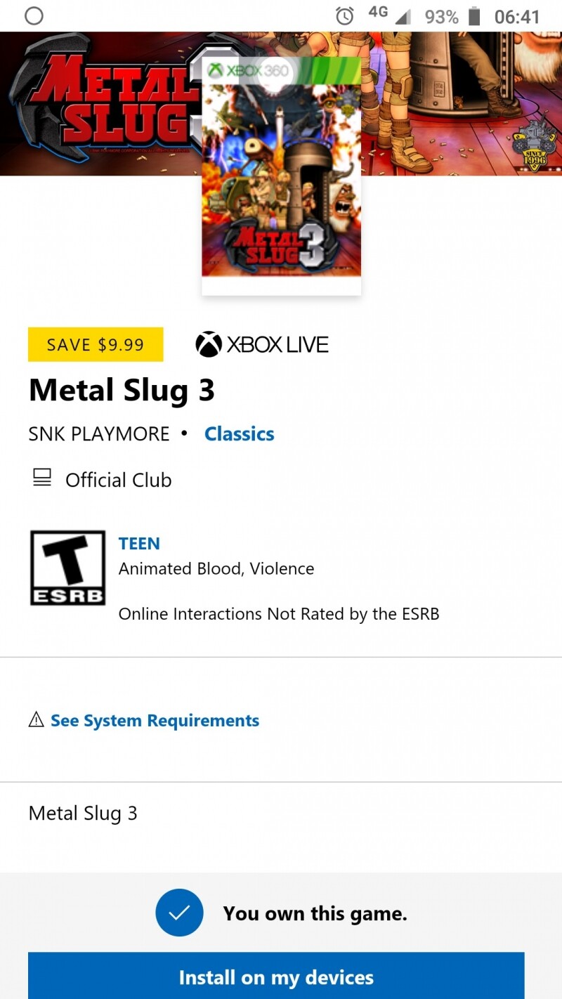The width and height of the screenshot is (562, 999).
Task: Open See System Requirements link
Action: click(x=155, y=720)
